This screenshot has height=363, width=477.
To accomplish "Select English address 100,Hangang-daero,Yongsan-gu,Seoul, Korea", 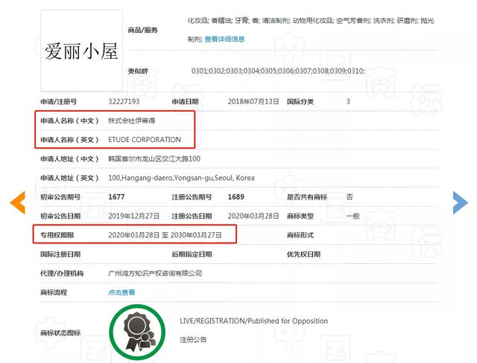I will [181, 178].
